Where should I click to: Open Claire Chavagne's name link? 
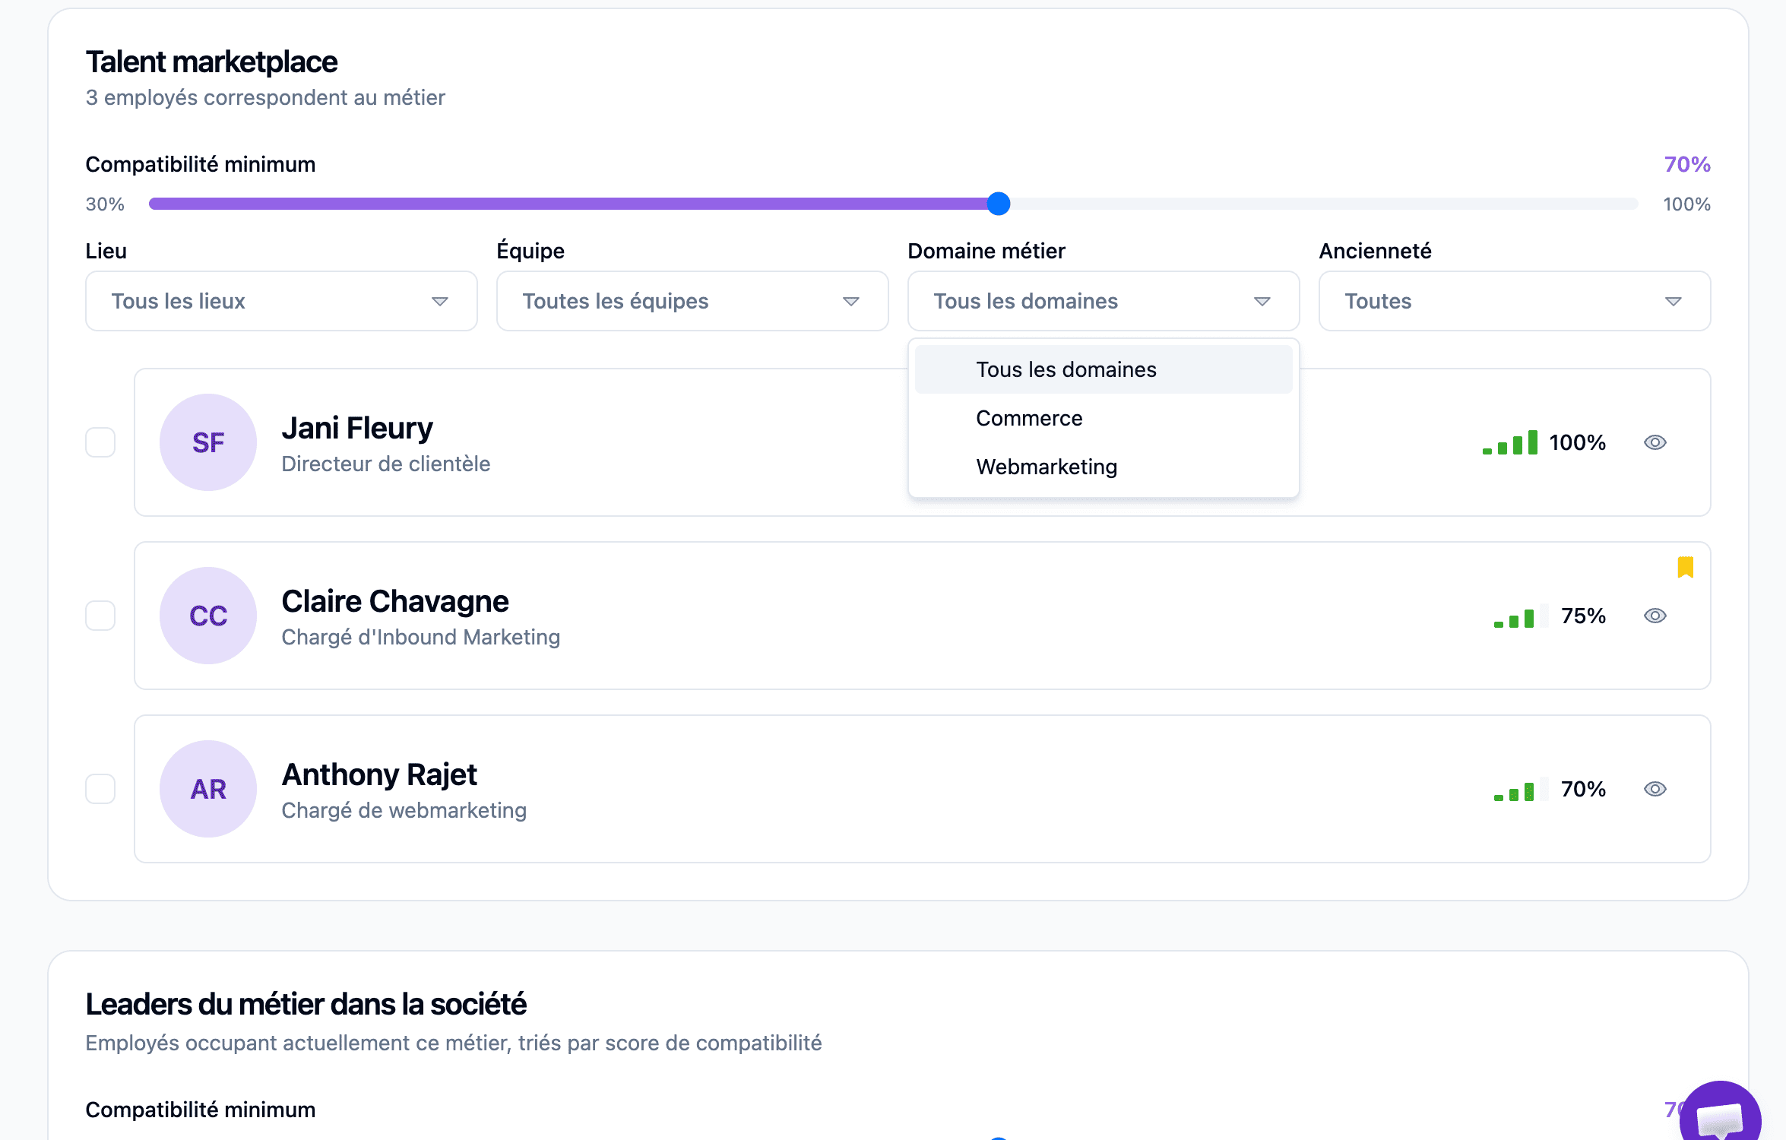point(394,601)
